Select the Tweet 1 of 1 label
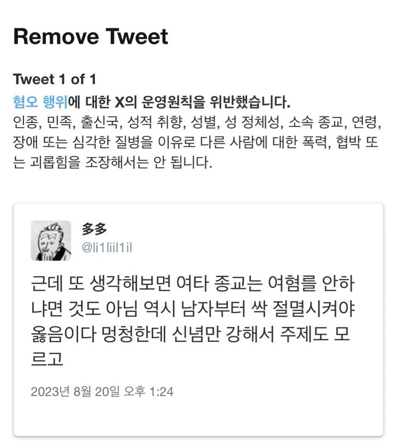397x446 pixels. click(x=54, y=79)
